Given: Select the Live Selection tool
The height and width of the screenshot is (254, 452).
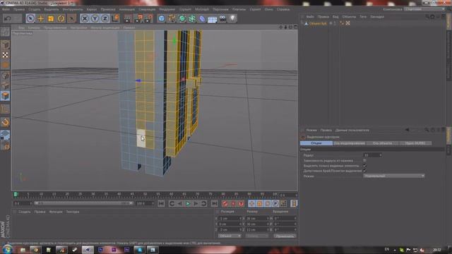Looking at the screenshot, I should pyautogui.click(x=30, y=19).
